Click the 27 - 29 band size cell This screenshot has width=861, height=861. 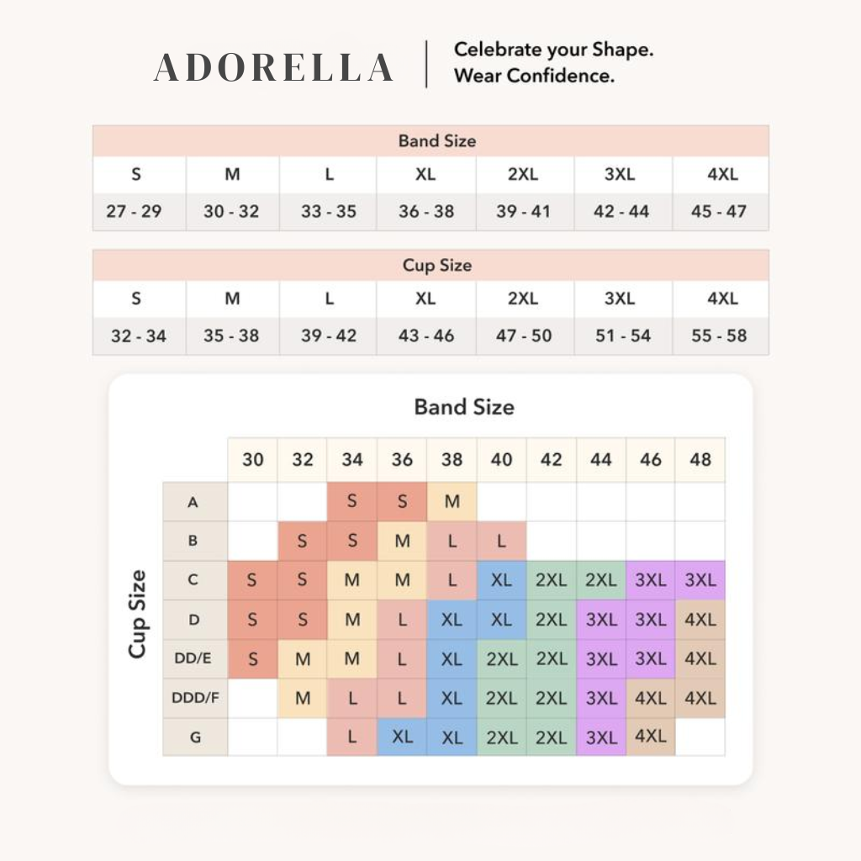[x=134, y=211]
